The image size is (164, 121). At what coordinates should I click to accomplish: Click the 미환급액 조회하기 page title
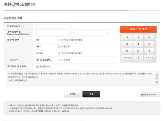[x=19, y=4]
